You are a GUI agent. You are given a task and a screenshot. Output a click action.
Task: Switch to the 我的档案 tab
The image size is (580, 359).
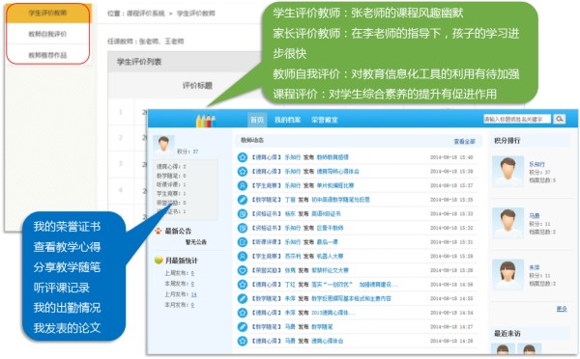(x=287, y=120)
